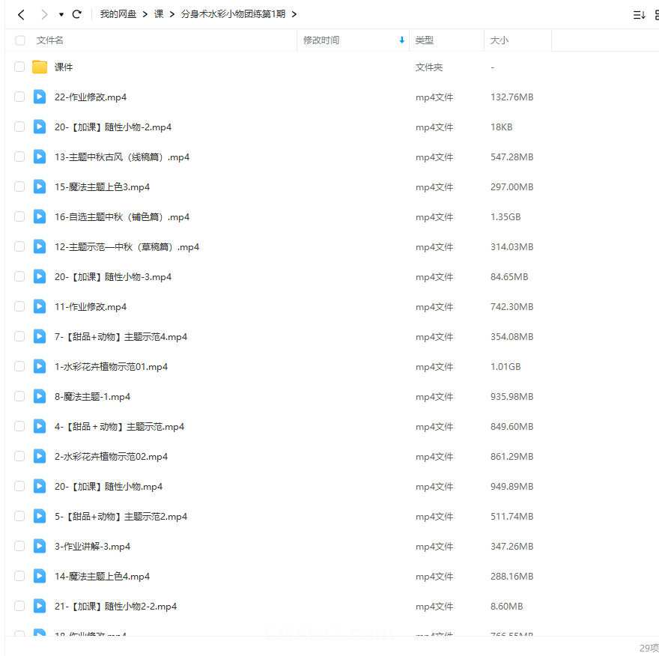Screen dimensions: 659x656
Task: Click the 类型 column header
Action: tap(425, 40)
